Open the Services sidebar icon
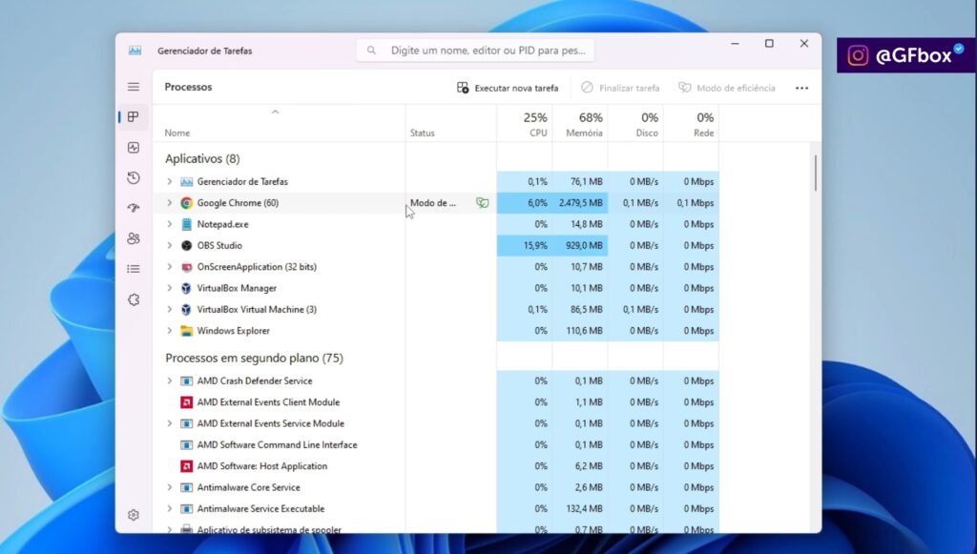This screenshot has height=554, width=977. (134, 299)
